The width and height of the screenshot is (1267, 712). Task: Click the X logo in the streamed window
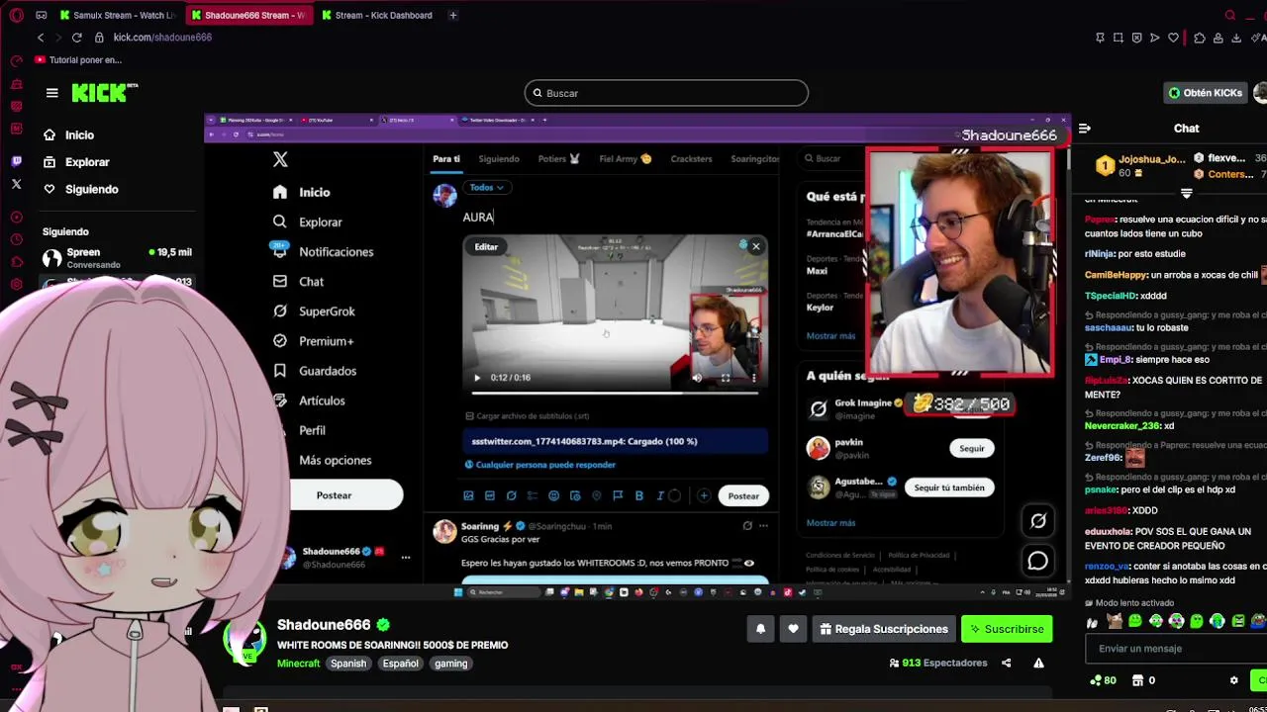click(280, 159)
